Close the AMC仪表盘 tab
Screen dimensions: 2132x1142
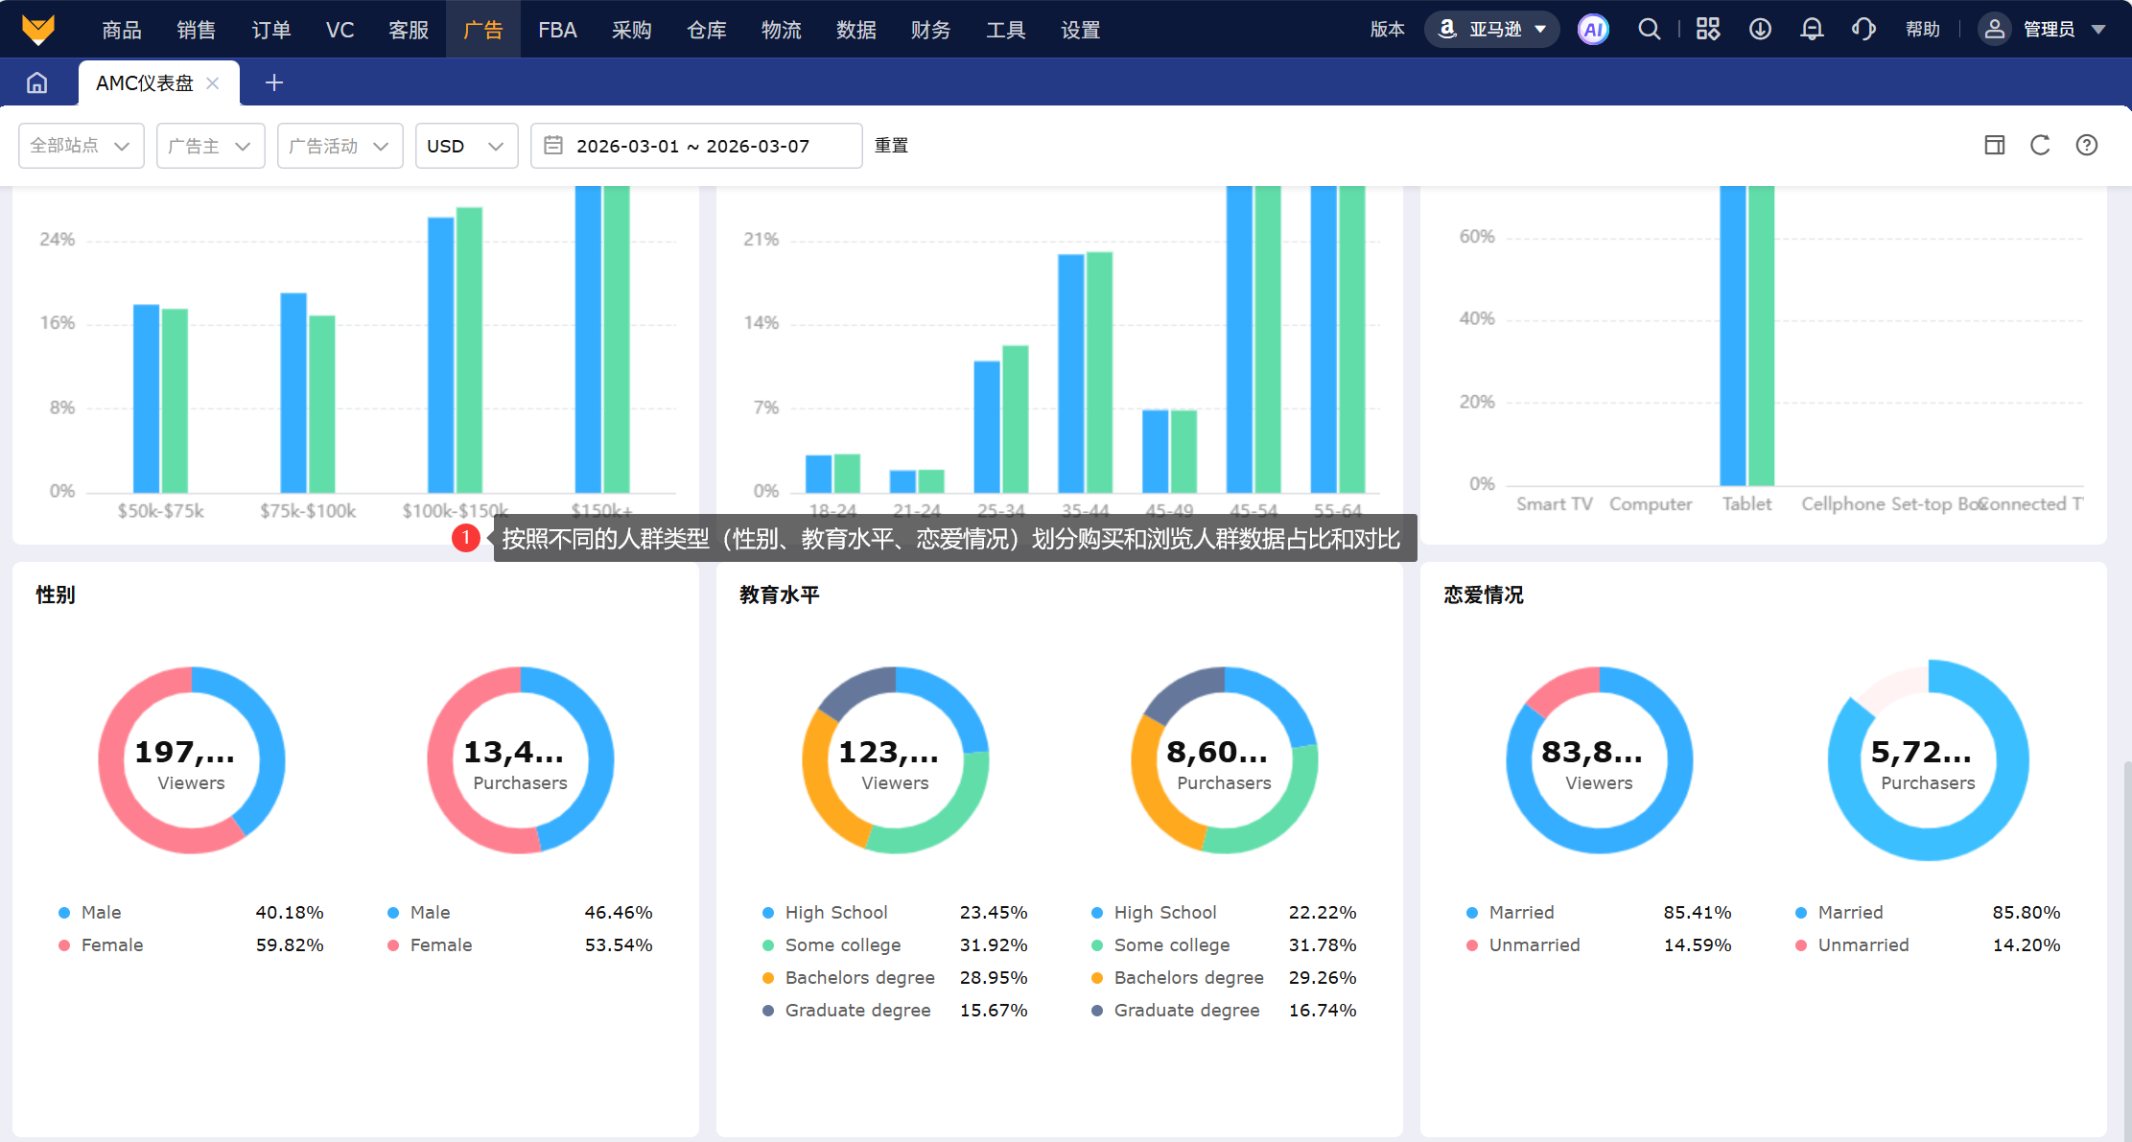[213, 83]
